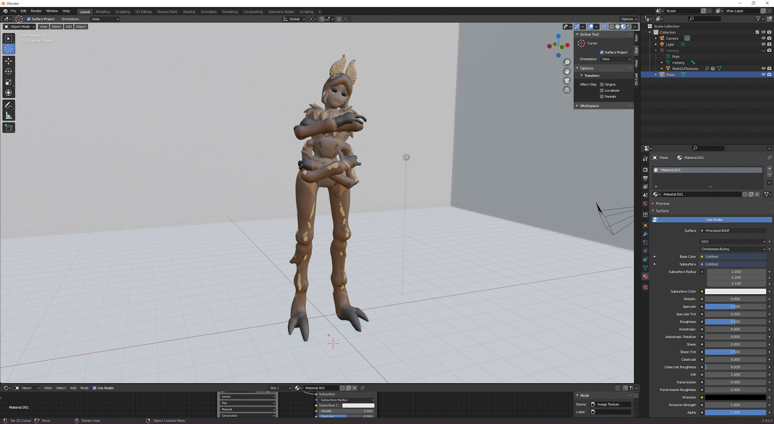Hide the Light object via eye icon

coord(763,44)
